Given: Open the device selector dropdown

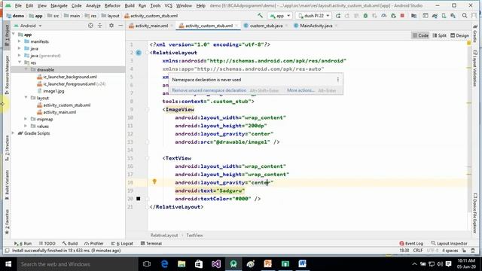Looking at the screenshot, I should coord(313,16).
